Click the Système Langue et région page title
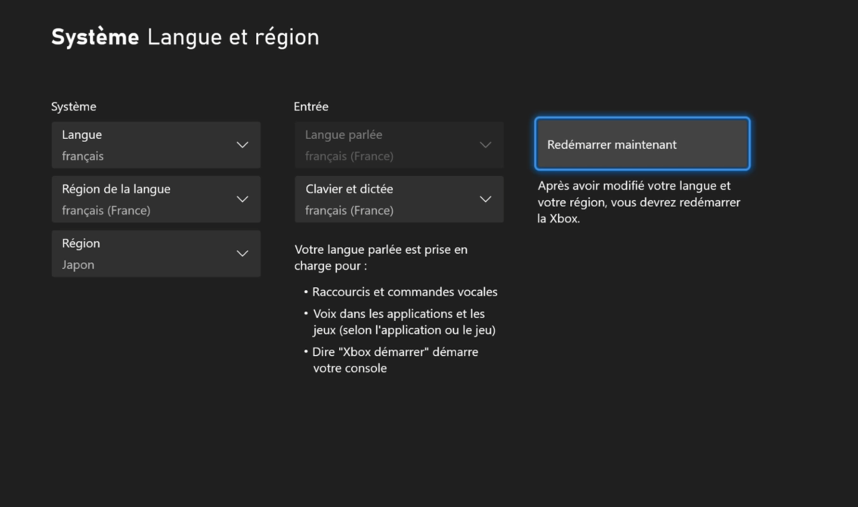The height and width of the screenshot is (507, 858). pyautogui.click(x=185, y=37)
